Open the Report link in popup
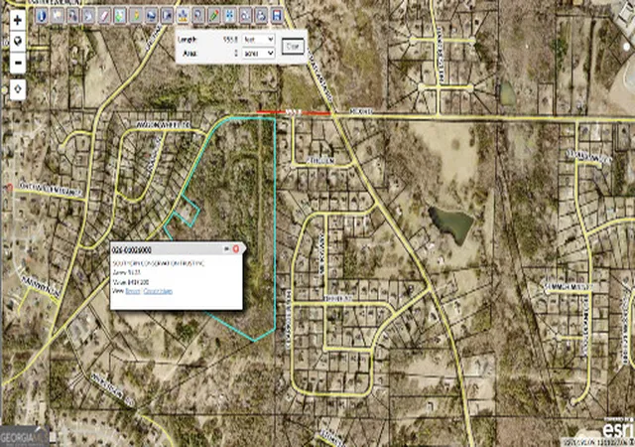 (x=132, y=291)
